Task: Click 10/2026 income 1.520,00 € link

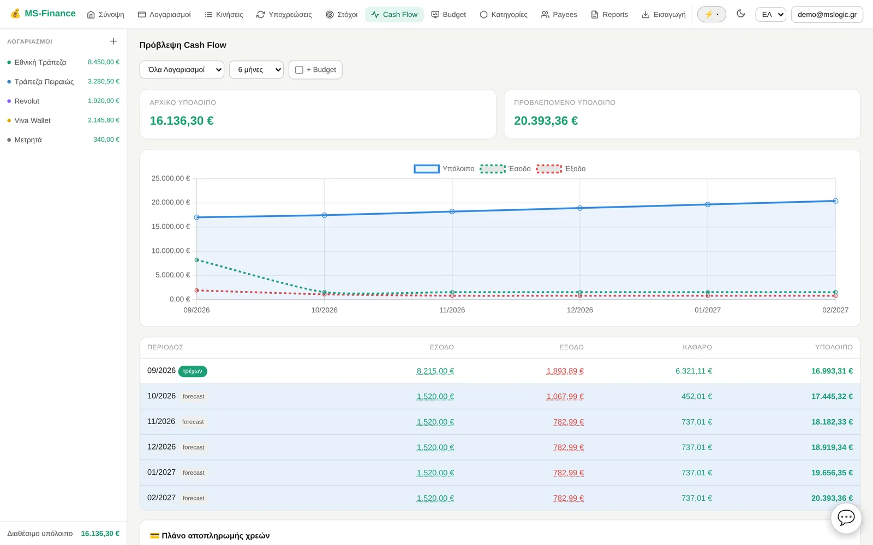Action: click(x=435, y=397)
